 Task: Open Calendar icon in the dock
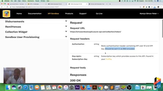point(54,87)
